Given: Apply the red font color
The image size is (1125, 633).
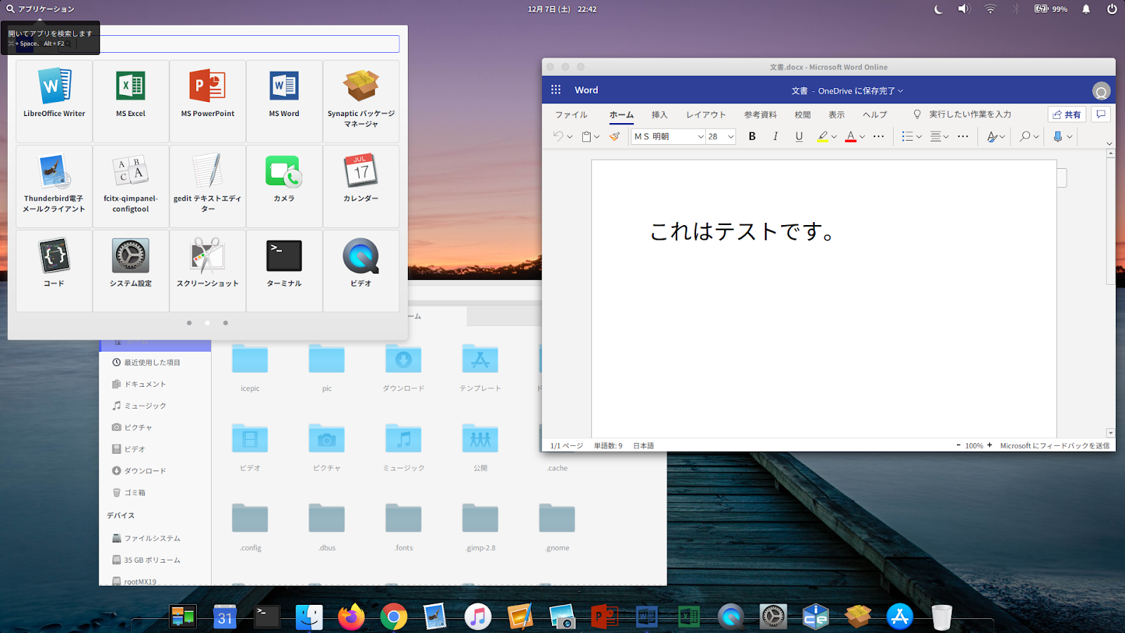Looking at the screenshot, I should pos(851,136).
